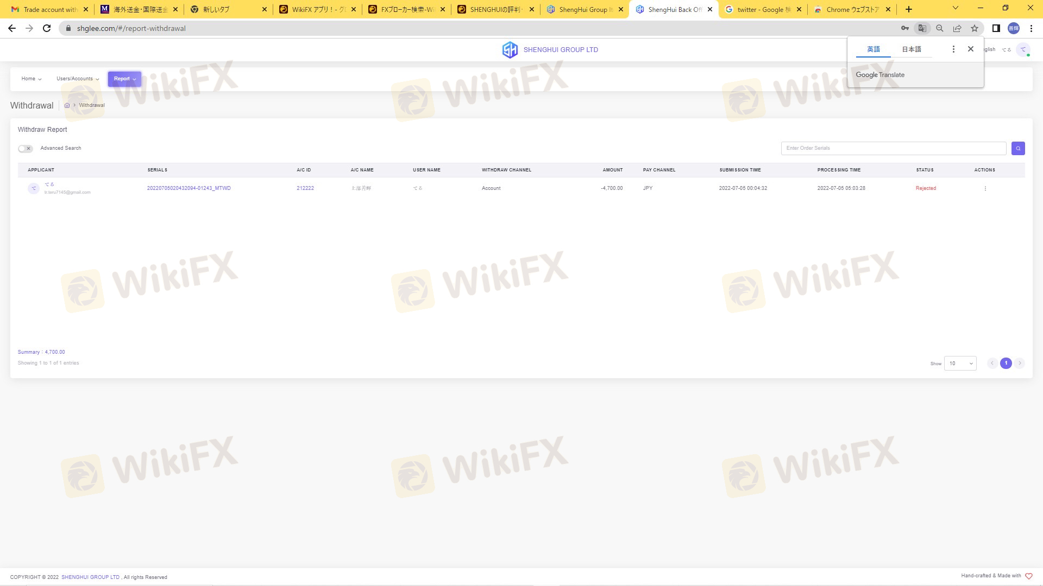This screenshot has width=1043, height=586.
Task: Sort by the AMOUNT column header
Action: tap(613, 170)
